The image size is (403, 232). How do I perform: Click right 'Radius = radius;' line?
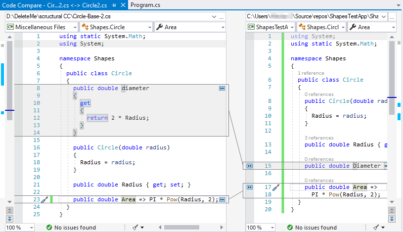[x=339, y=116]
